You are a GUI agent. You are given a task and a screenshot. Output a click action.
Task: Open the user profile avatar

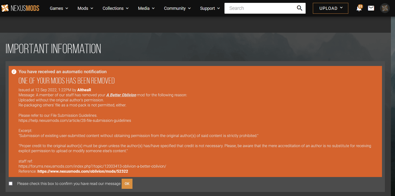coord(385,8)
